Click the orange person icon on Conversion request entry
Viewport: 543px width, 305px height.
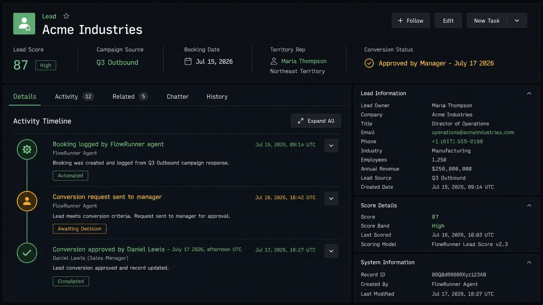click(x=27, y=201)
